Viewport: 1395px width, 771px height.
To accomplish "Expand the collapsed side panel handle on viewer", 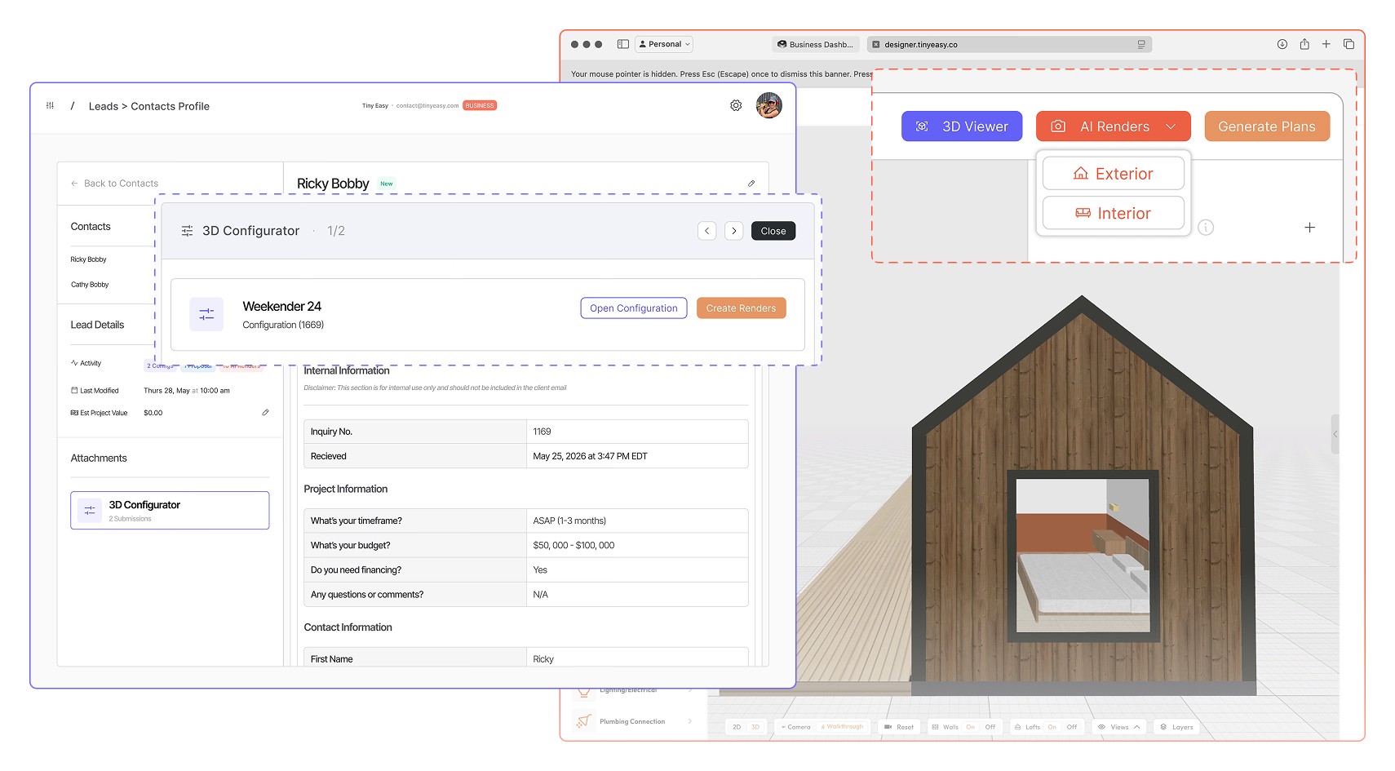I will 1335,434.
